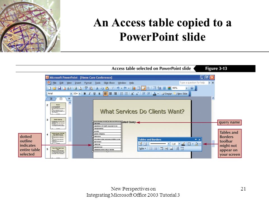Toggle the highlighted Tables and Borders toolbar button
Viewport: 269px width, 202px height.
click(143, 88)
